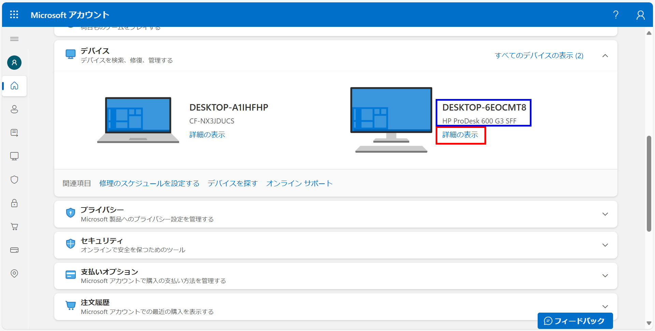The height and width of the screenshot is (331, 655).
Task: Open Security via the padlock icon
Action: pyautogui.click(x=14, y=203)
